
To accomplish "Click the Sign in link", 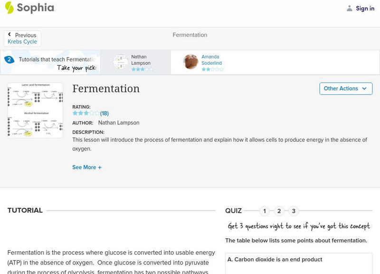I will 365,8.
